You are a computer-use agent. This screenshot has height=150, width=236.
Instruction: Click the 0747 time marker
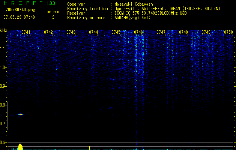(161, 32)
